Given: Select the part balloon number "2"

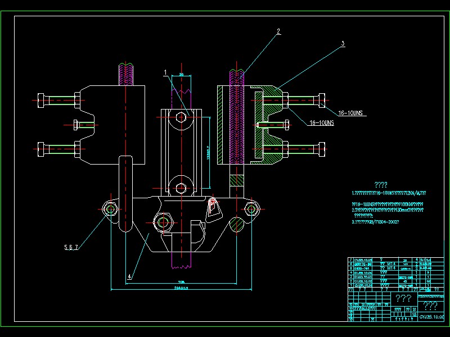Looking at the screenshot, I should (x=278, y=31).
